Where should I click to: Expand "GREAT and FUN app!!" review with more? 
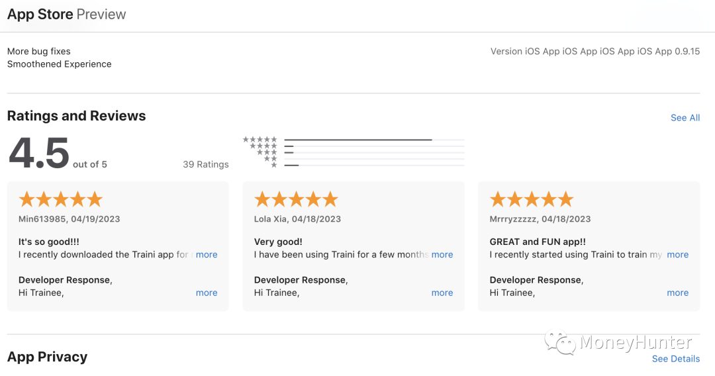[678, 254]
